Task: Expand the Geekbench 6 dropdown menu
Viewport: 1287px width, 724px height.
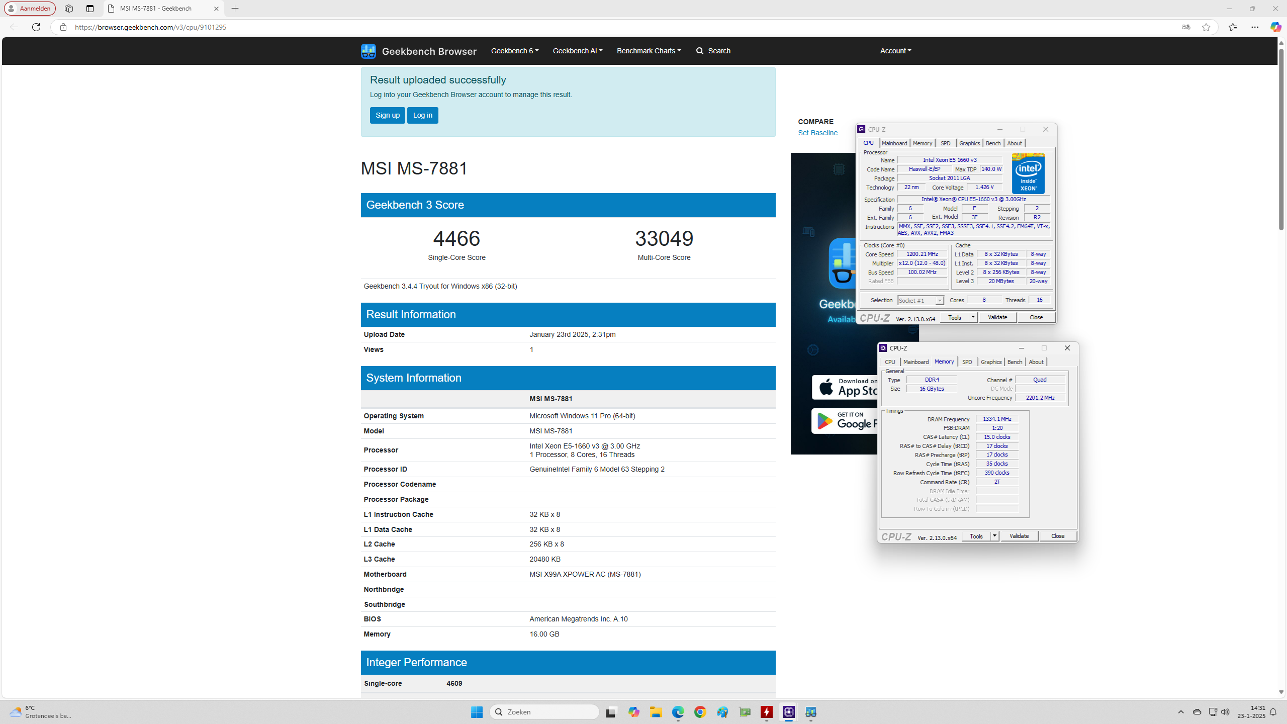Action: pos(514,51)
